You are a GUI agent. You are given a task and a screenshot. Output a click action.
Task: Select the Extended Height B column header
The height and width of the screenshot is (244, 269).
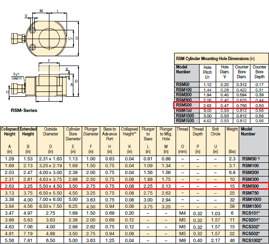pyautogui.click(x=28, y=141)
